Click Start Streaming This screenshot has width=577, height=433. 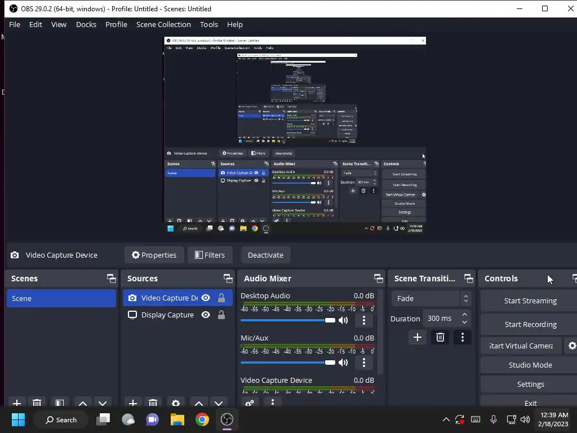click(530, 301)
